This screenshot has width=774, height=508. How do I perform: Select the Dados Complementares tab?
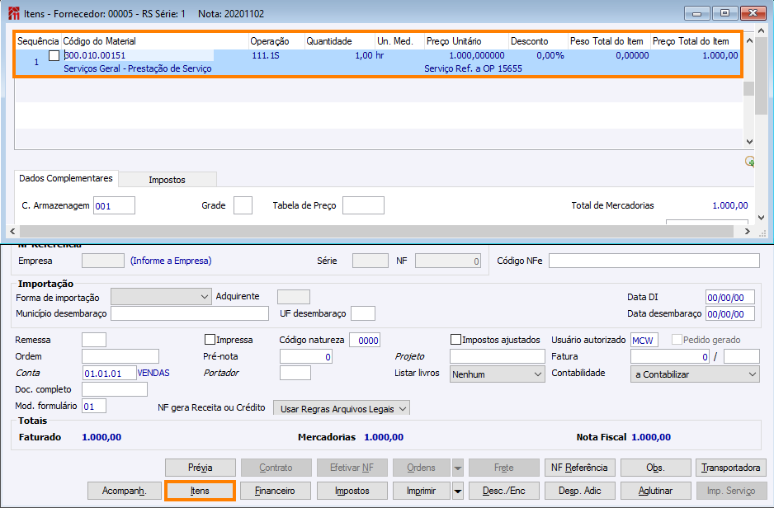pos(66,178)
